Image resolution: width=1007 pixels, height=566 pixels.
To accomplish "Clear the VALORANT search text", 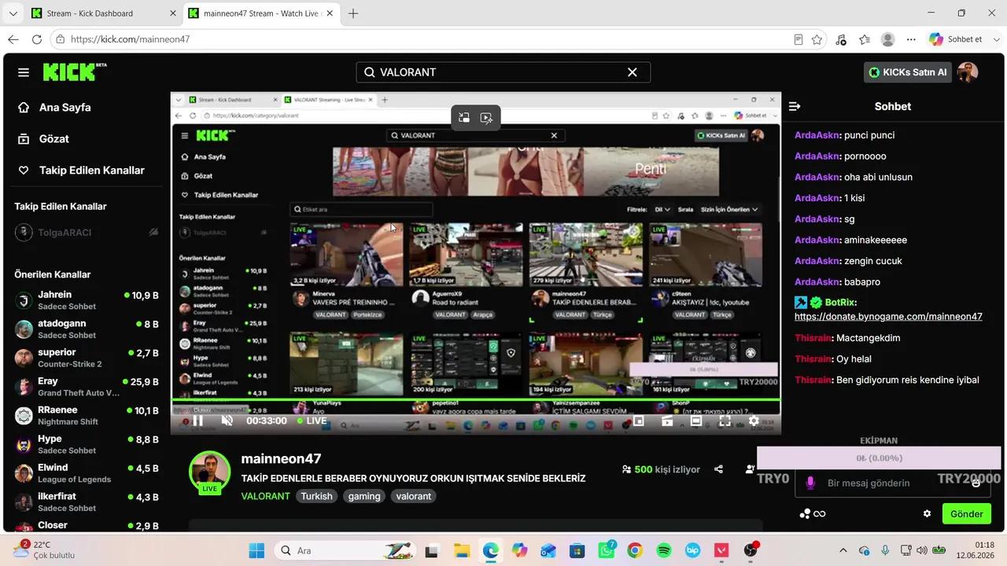I will point(632,72).
